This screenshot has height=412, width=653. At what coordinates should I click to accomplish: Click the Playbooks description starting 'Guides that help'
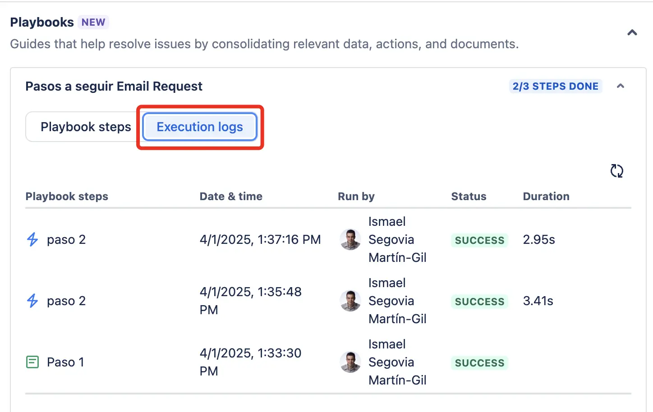coord(264,44)
